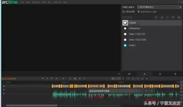Click the 00:01:08.000 timecode display
Image resolution: width=183 pixels, height=107 pixels.
7,79
